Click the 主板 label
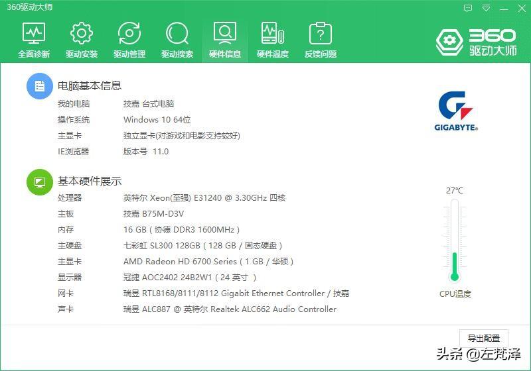This screenshot has width=531, height=371. pos(66,214)
